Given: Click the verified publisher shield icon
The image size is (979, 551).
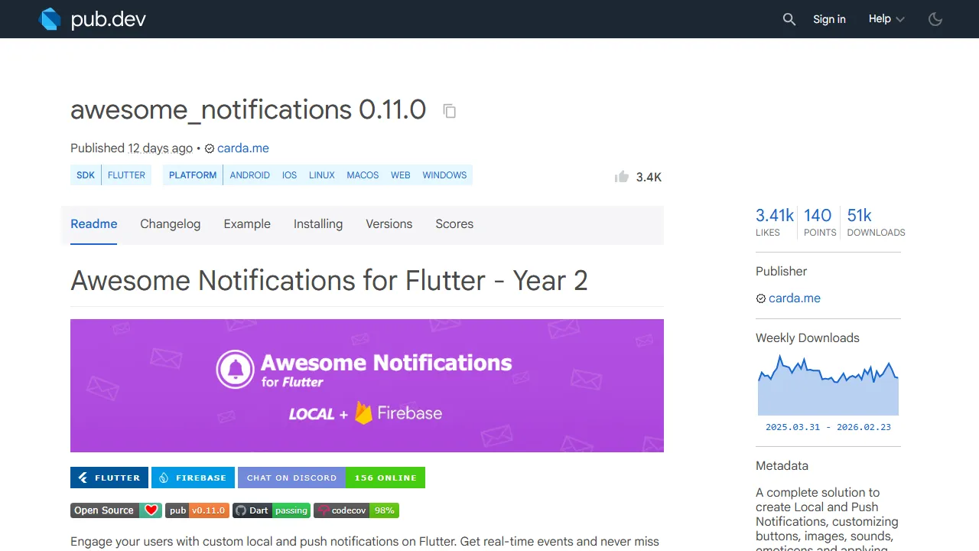Looking at the screenshot, I should (209, 148).
